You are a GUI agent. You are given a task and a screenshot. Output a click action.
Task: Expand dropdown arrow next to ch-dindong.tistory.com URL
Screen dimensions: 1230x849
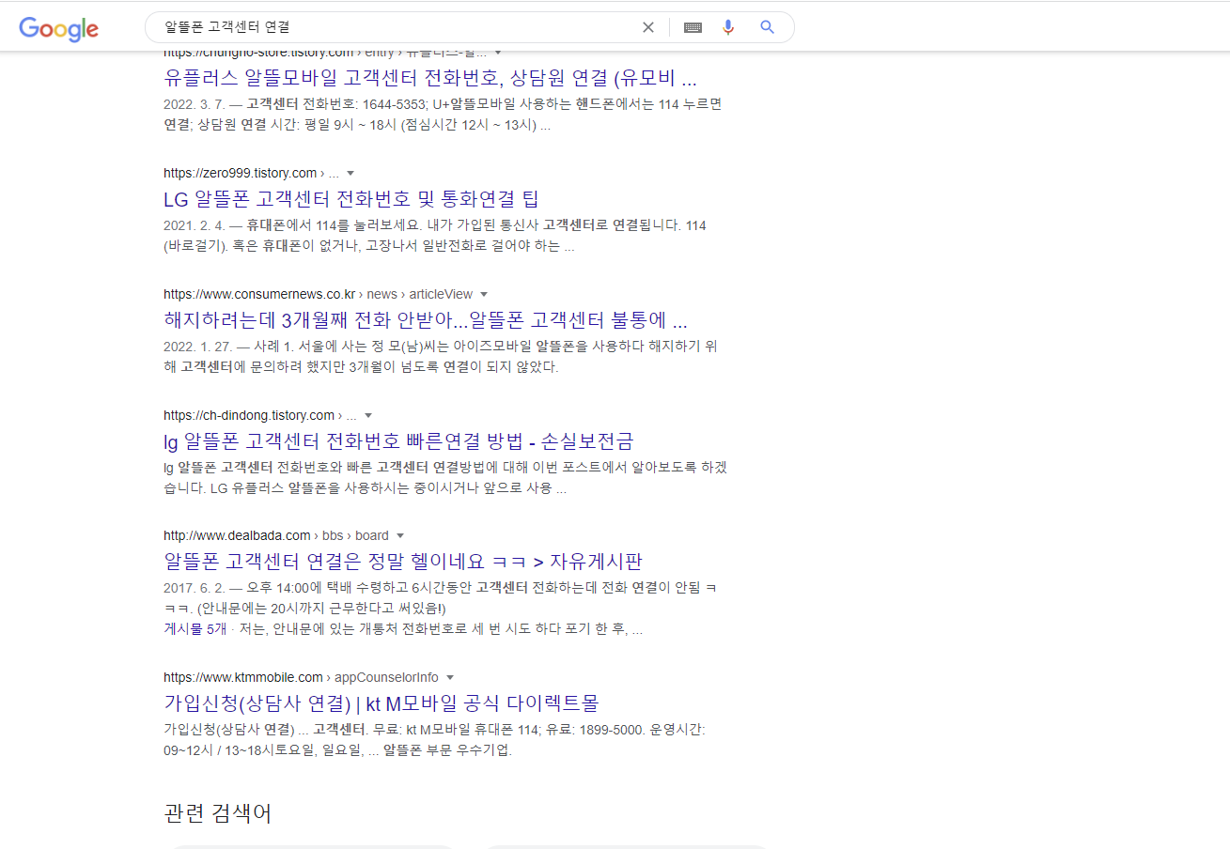[368, 415]
